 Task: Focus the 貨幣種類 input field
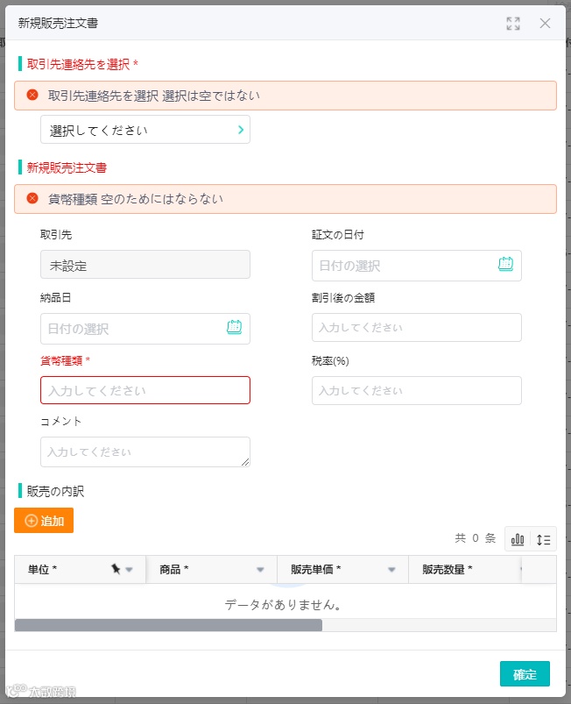click(x=145, y=390)
